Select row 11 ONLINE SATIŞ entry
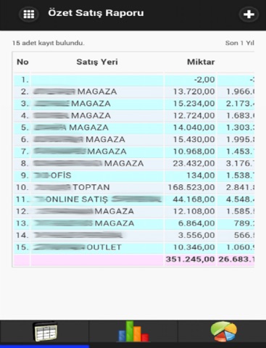The height and width of the screenshot is (348, 266). (x=134, y=199)
